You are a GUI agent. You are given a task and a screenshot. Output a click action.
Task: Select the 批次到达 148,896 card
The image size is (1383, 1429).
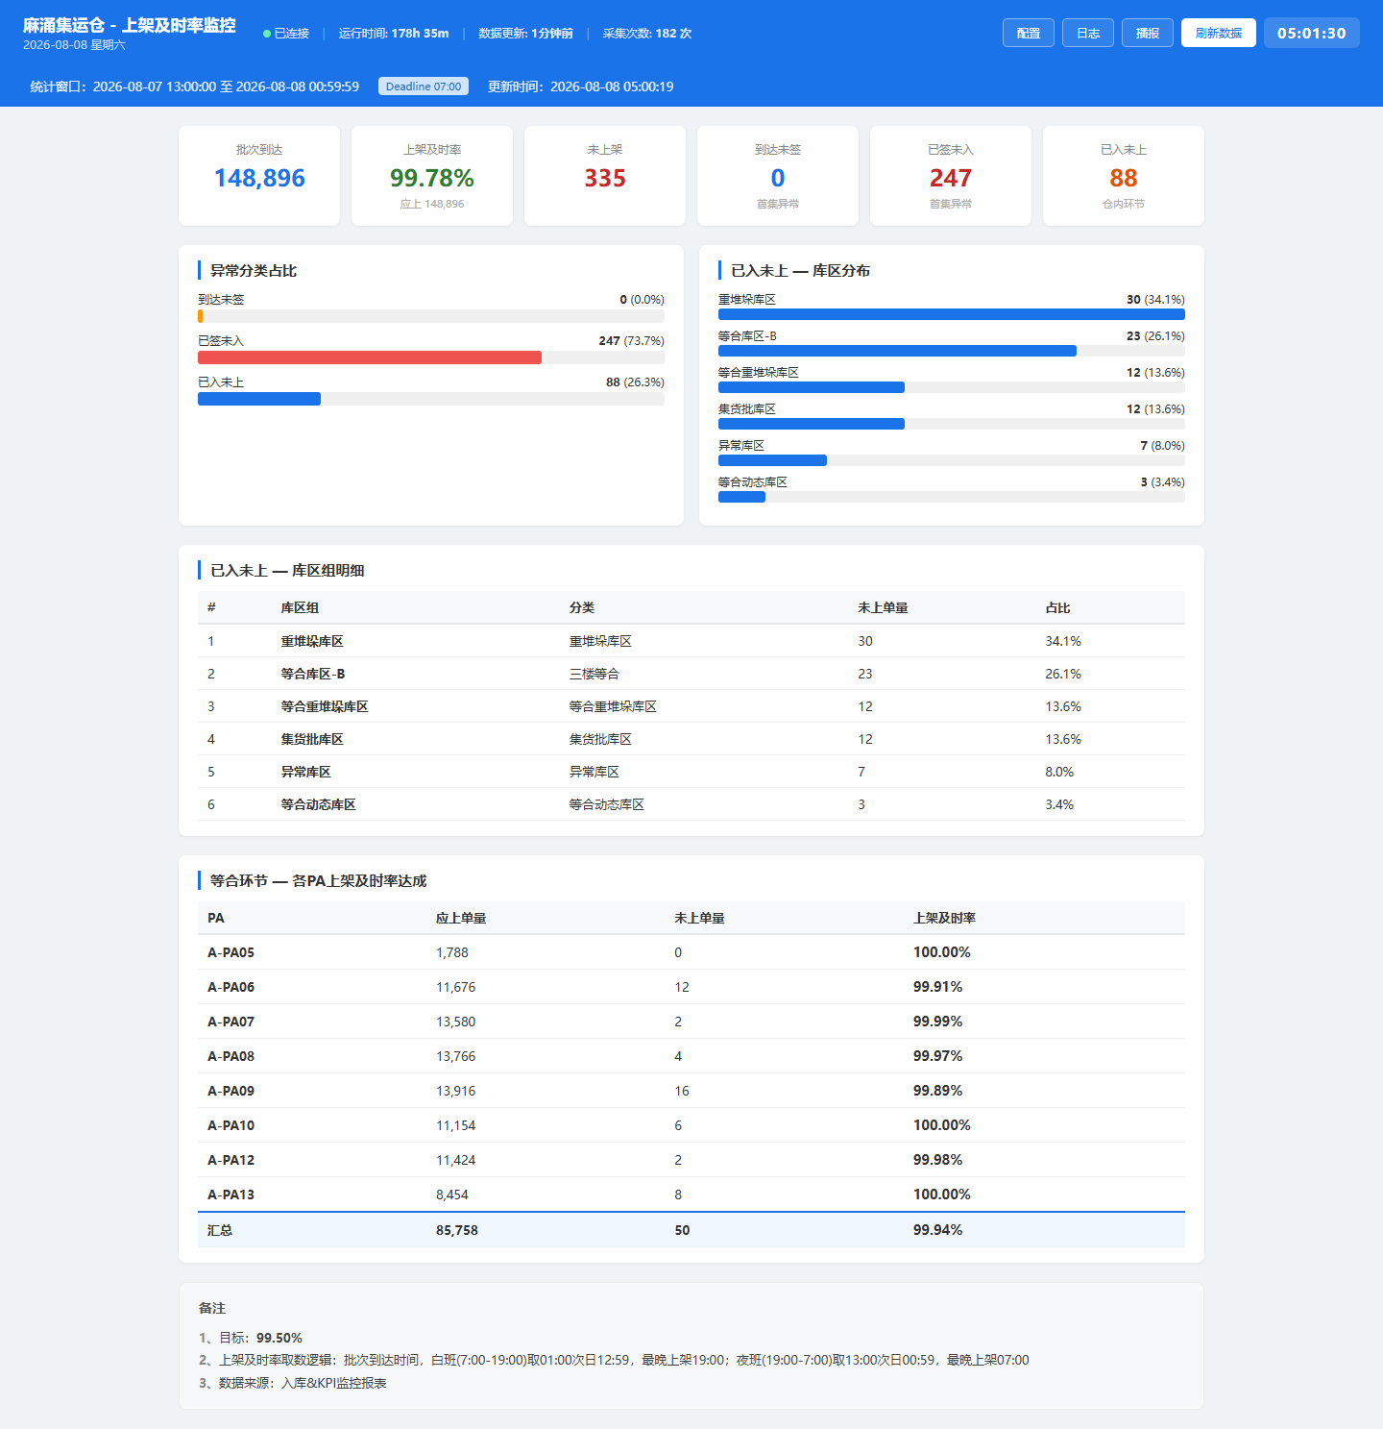tap(259, 176)
